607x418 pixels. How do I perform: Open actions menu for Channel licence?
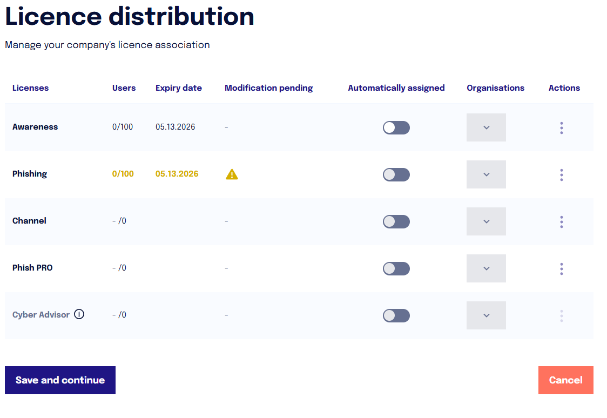pyautogui.click(x=561, y=222)
